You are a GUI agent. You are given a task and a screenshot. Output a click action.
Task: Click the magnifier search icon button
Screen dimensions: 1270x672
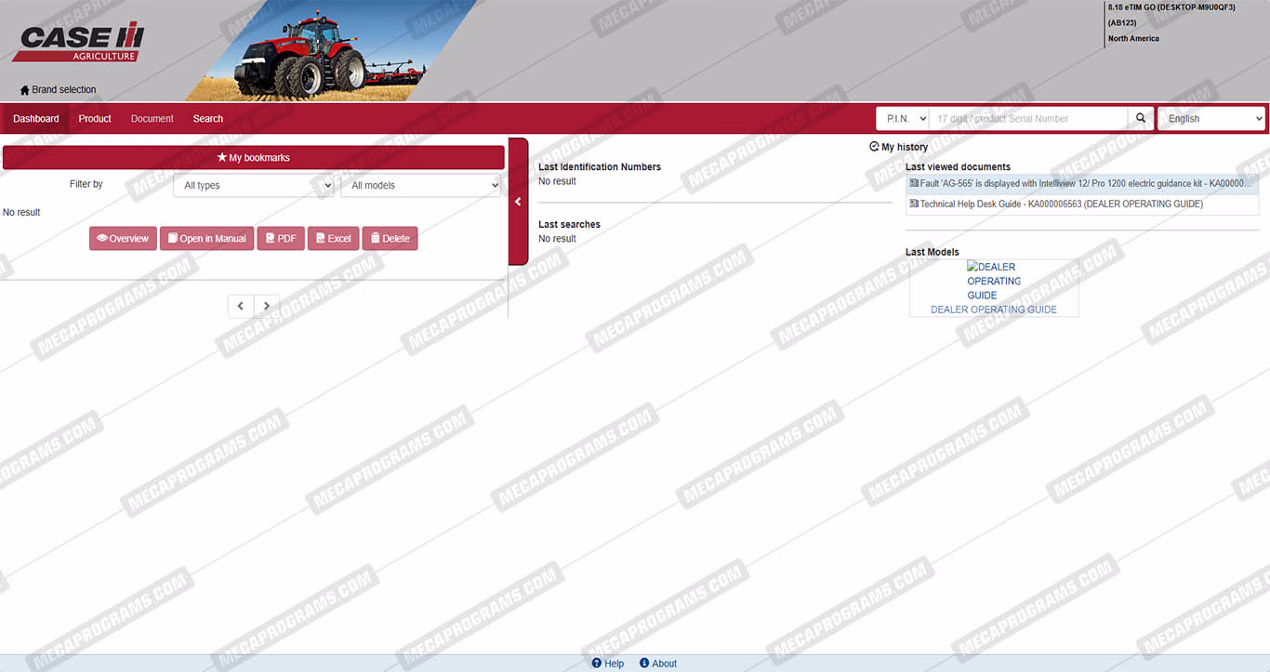pyautogui.click(x=1141, y=118)
